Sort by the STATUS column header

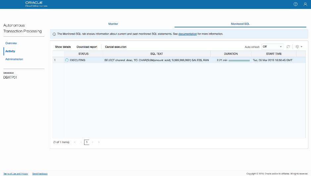[83, 54]
